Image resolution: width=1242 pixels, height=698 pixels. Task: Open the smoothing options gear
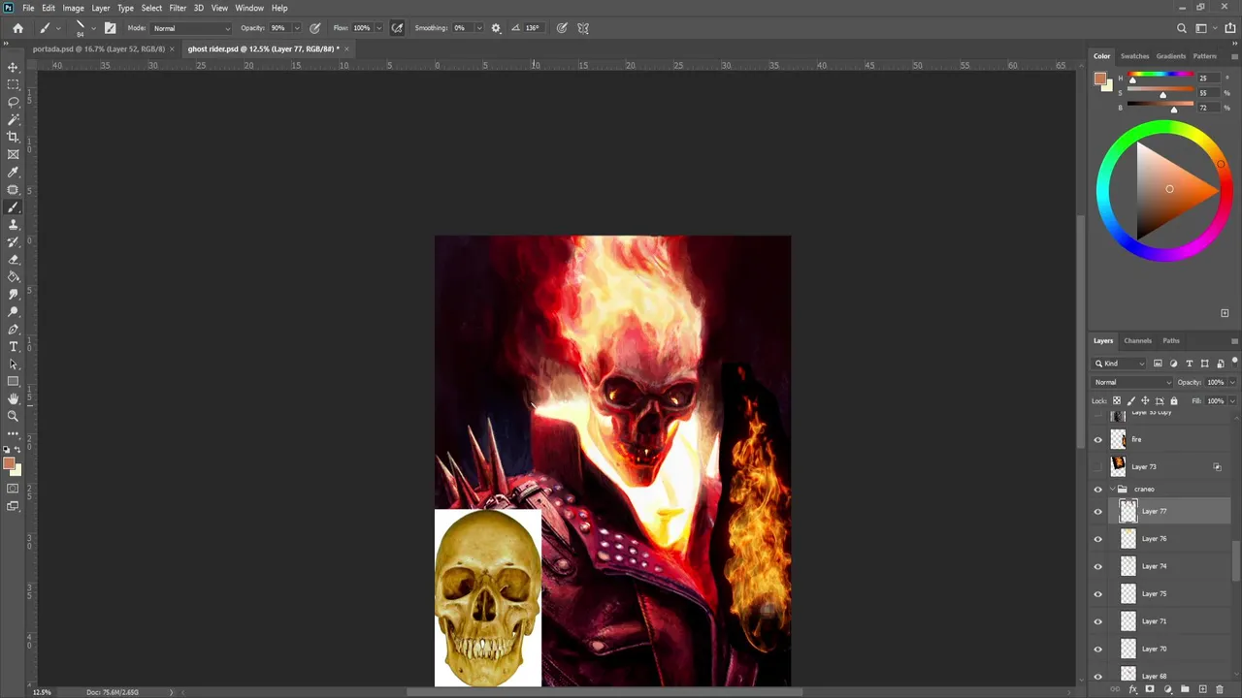coord(496,28)
